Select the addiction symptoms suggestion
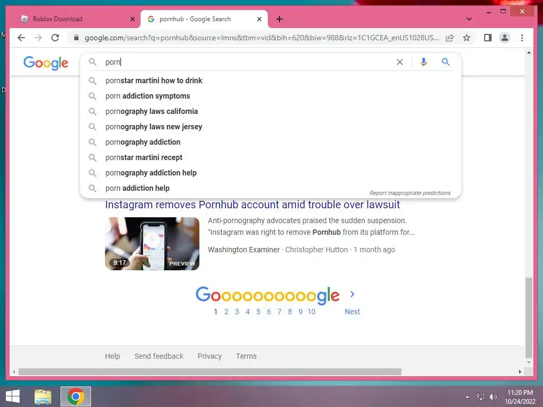This screenshot has height=407, width=543. pos(270,96)
